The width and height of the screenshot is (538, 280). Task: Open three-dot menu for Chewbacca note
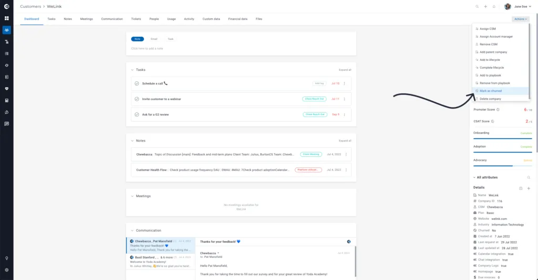pos(346,154)
